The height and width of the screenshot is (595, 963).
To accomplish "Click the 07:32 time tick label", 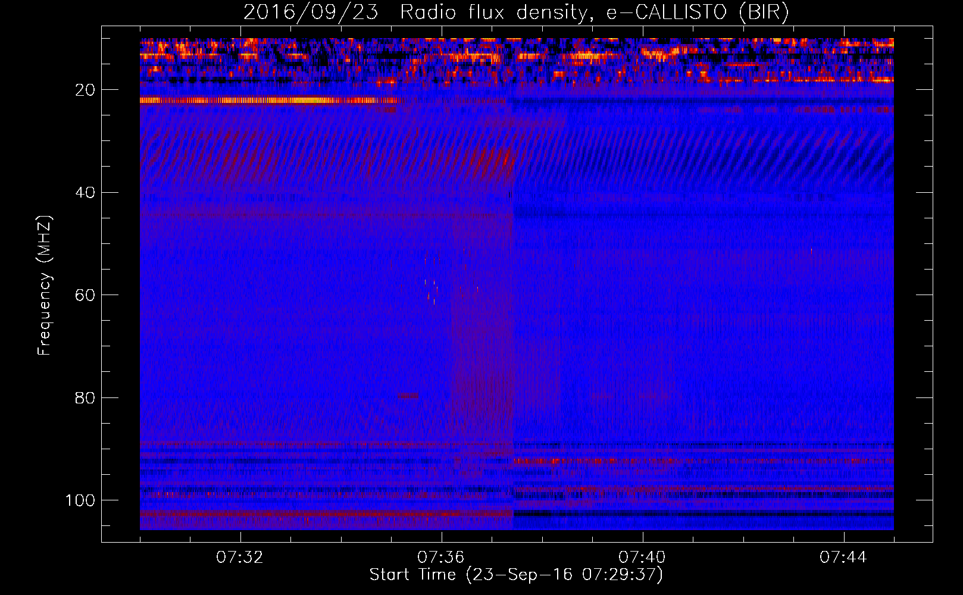I will [x=240, y=558].
